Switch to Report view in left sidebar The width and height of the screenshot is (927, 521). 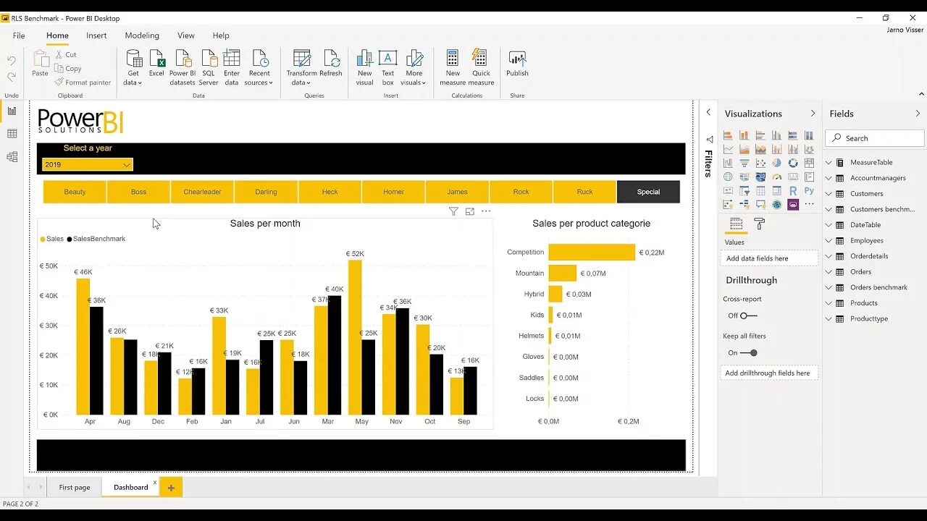pos(12,111)
